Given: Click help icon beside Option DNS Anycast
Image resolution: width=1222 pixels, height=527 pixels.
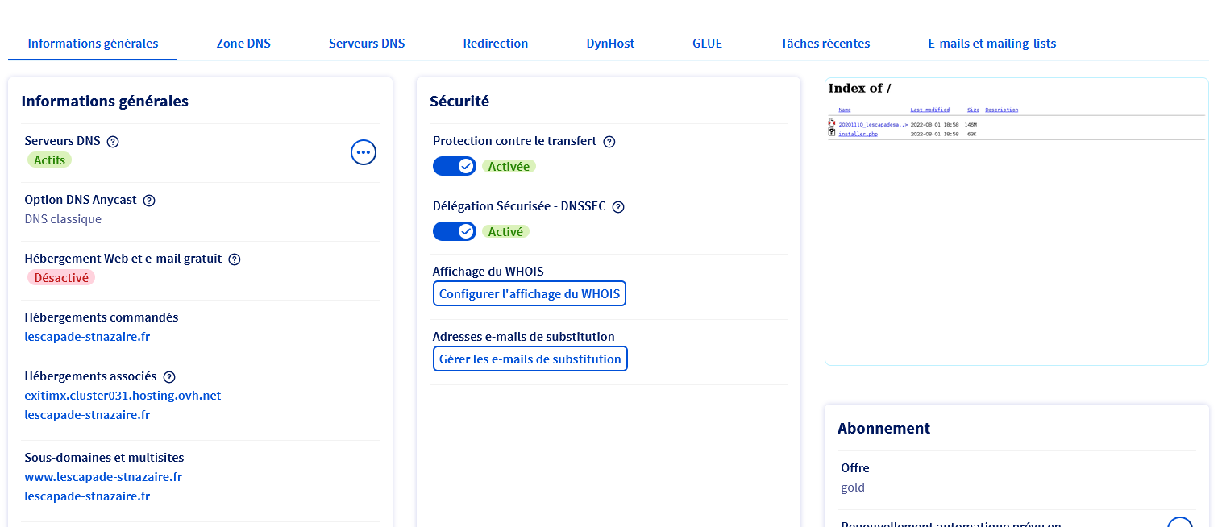Looking at the screenshot, I should click(x=149, y=201).
